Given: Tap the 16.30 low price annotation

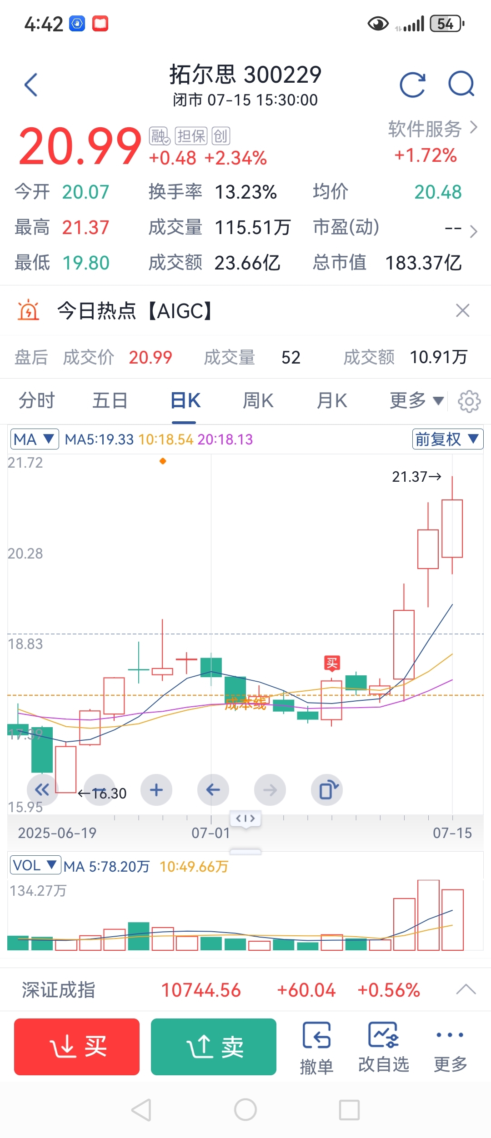Looking at the screenshot, I should pos(103,794).
